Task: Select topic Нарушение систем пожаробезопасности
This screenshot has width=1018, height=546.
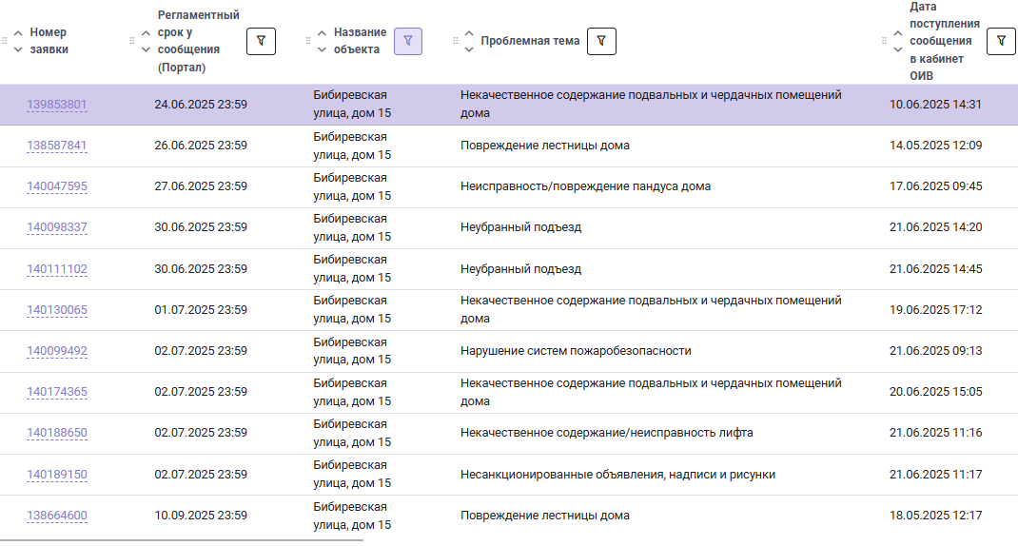Action: 576,351
